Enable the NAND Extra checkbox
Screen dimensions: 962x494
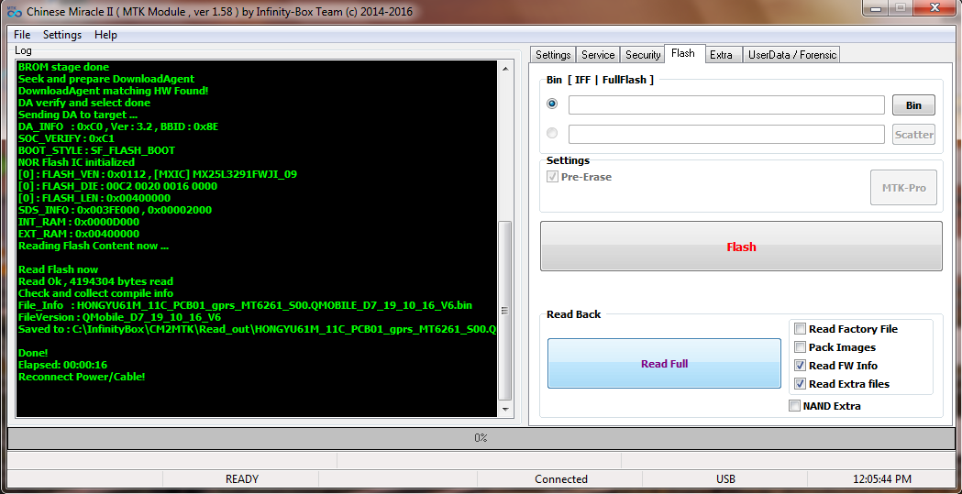[794, 406]
